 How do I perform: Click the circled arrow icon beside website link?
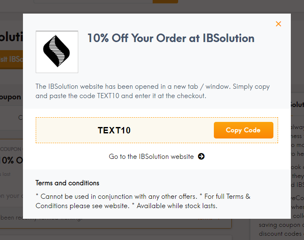(x=201, y=156)
